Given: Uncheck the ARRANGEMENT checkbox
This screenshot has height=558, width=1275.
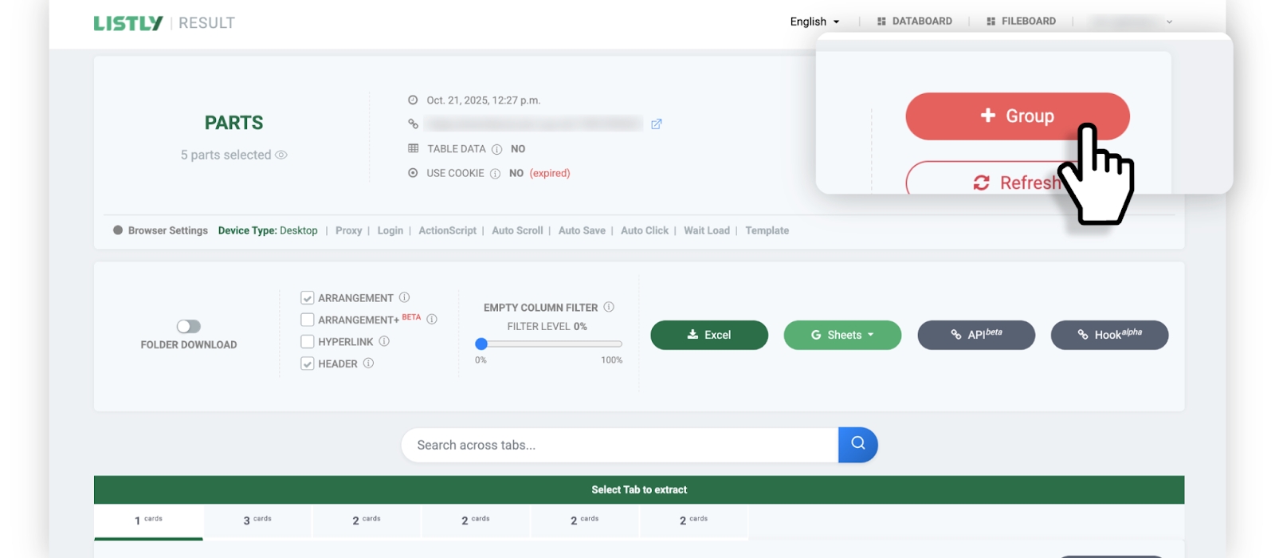Looking at the screenshot, I should point(307,298).
